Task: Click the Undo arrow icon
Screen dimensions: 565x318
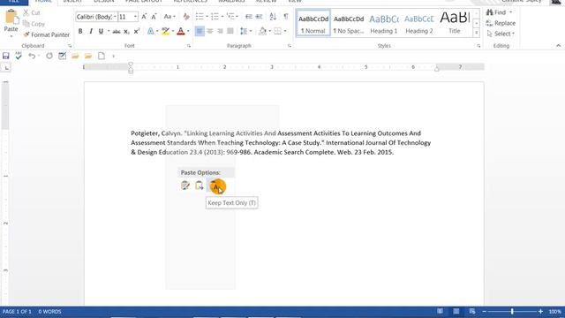Action: pos(32,56)
